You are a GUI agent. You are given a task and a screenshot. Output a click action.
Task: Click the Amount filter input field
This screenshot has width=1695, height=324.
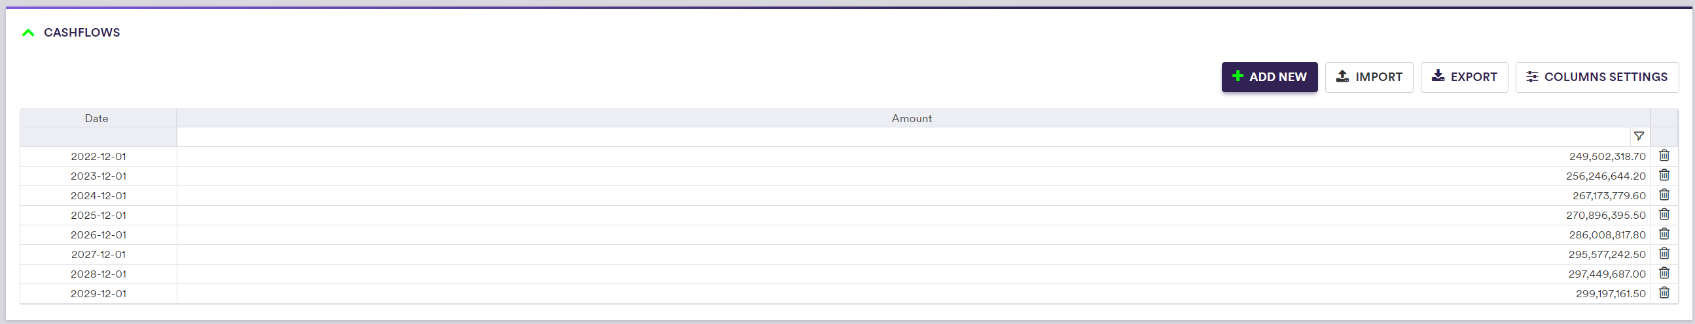901,137
